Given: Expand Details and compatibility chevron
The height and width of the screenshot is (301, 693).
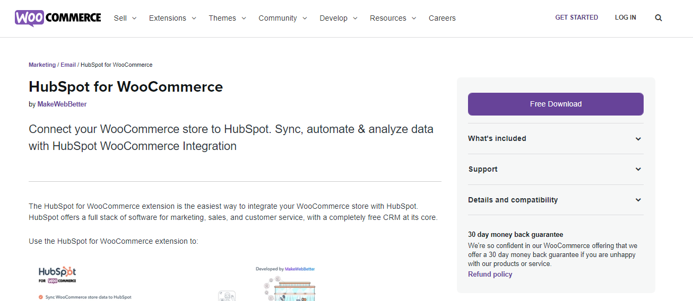Looking at the screenshot, I should [x=638, y=200].
